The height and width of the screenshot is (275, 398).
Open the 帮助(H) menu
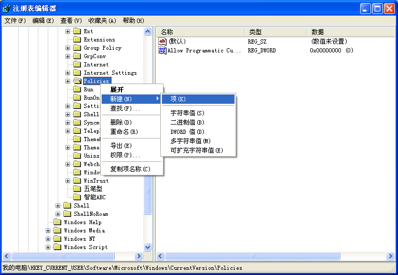133,21
